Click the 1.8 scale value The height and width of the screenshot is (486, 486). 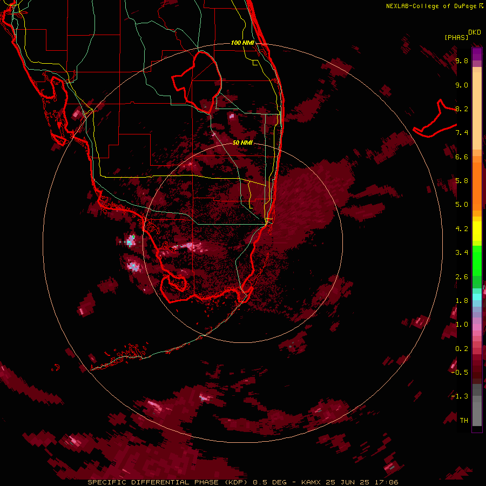(x=462, y=301)
